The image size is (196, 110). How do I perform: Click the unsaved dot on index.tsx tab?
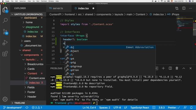tap(93, 8)
